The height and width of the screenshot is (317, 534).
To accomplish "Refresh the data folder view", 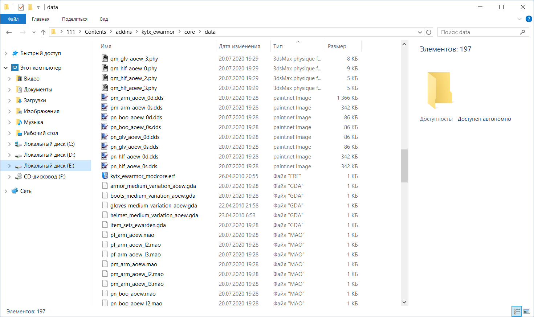I will click(429, 32).
